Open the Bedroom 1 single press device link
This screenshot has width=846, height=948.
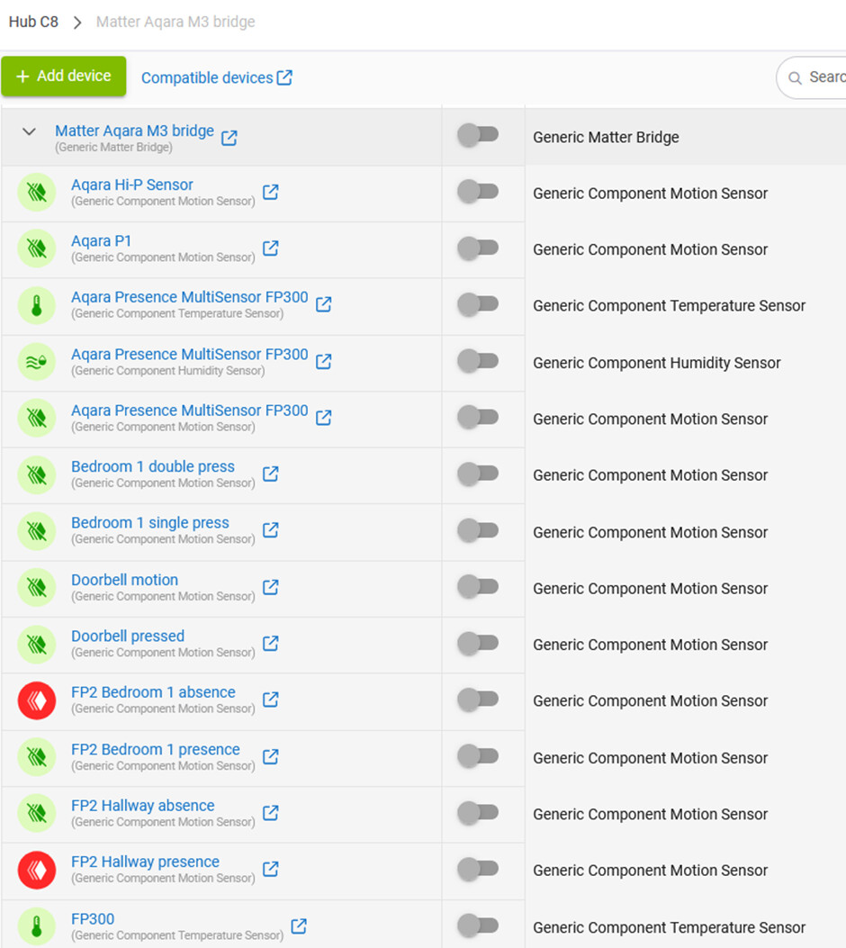point(150,522)
